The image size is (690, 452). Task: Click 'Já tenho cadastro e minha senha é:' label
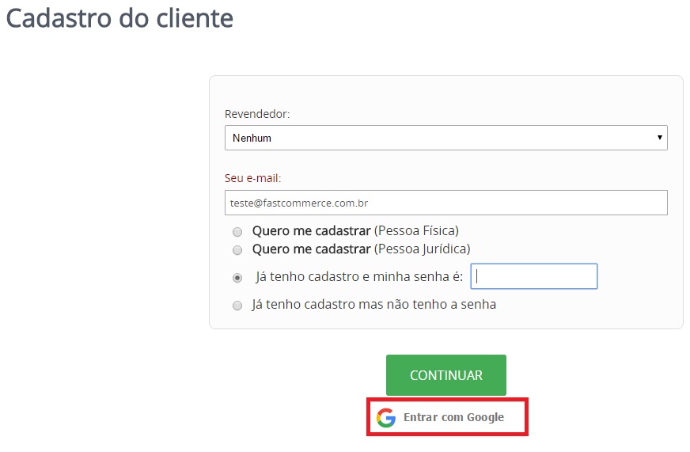click(x=359, y=276)
